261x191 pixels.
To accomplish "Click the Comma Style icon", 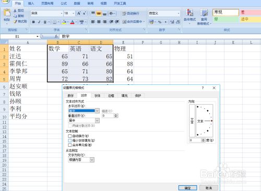I will click(165, 22).
